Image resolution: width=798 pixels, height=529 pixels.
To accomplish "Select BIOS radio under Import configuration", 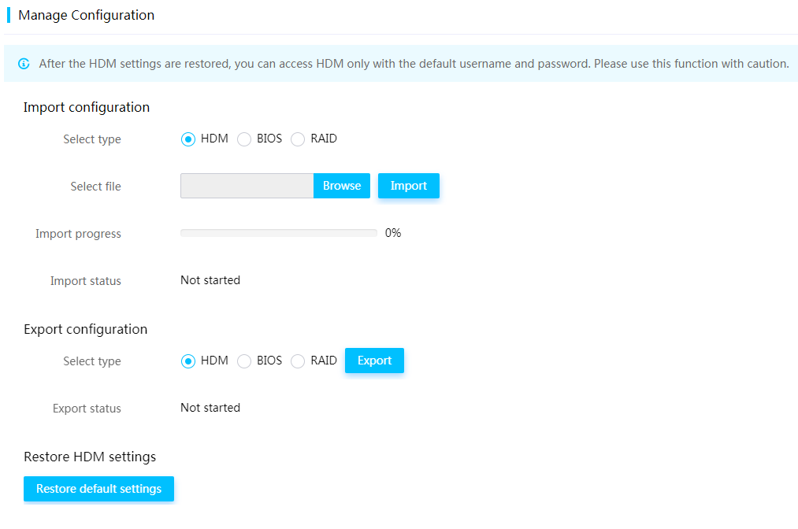I will pos(244,139).
